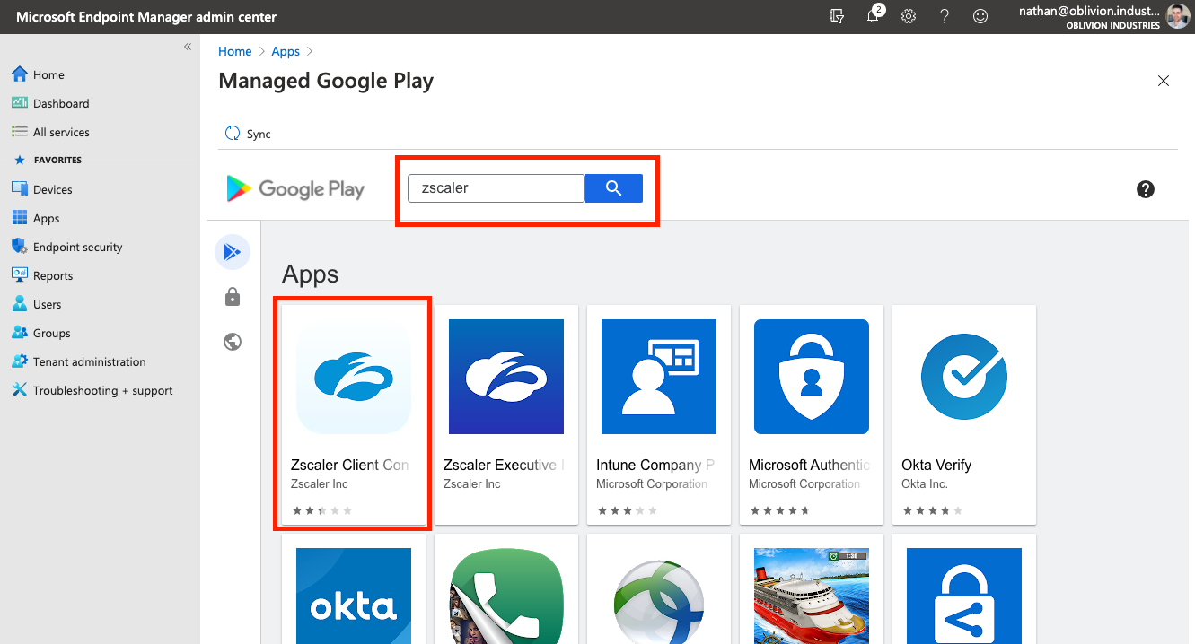Image resolution: width=1195 pixels, height=644 pixels.
Task: Click the Home breadcrumb link
Action: [235, 52]
